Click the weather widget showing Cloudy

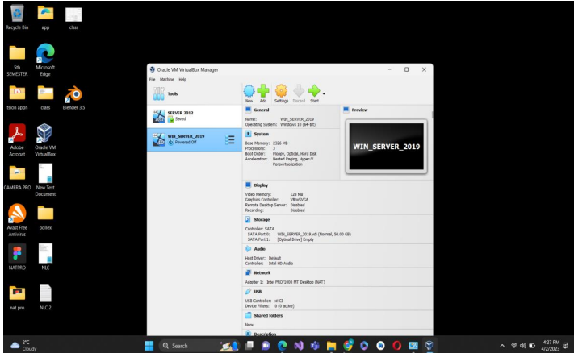coord(24,345)
